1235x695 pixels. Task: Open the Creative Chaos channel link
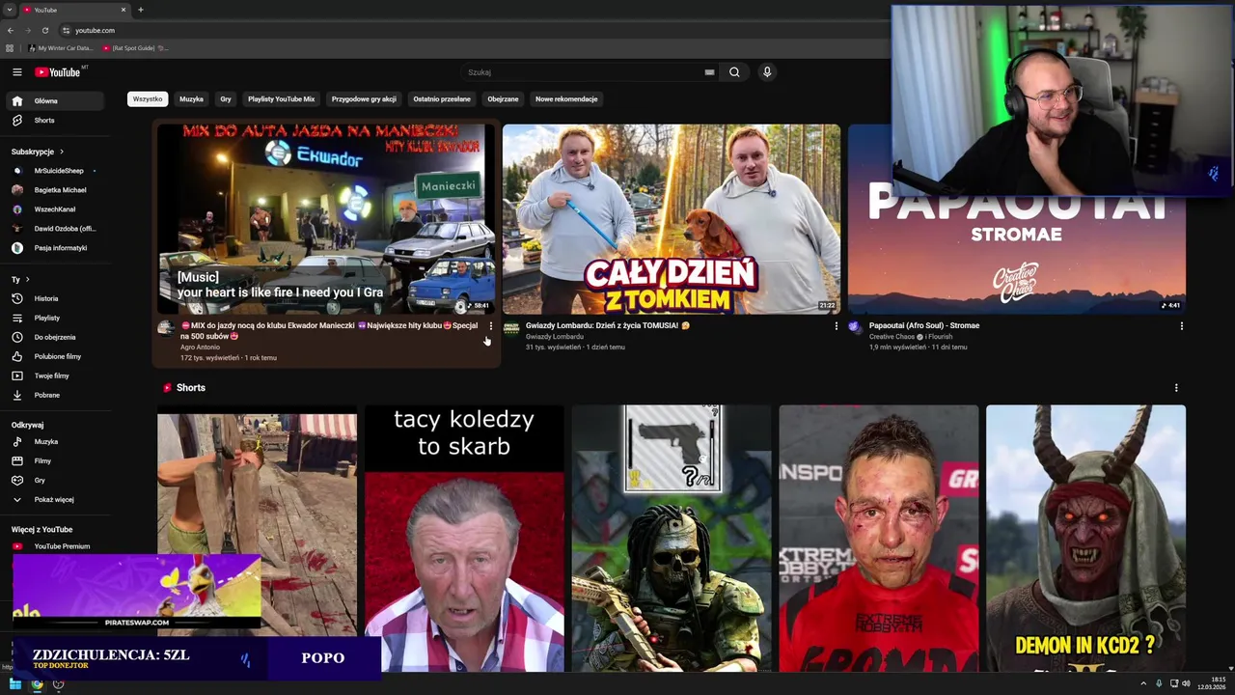click(892, 337)
